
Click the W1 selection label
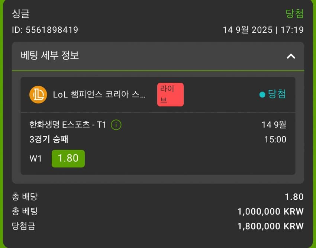point(36,158)
